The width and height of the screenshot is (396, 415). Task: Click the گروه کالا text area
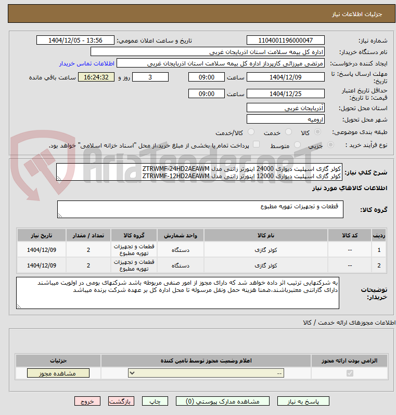pos(200,209)
